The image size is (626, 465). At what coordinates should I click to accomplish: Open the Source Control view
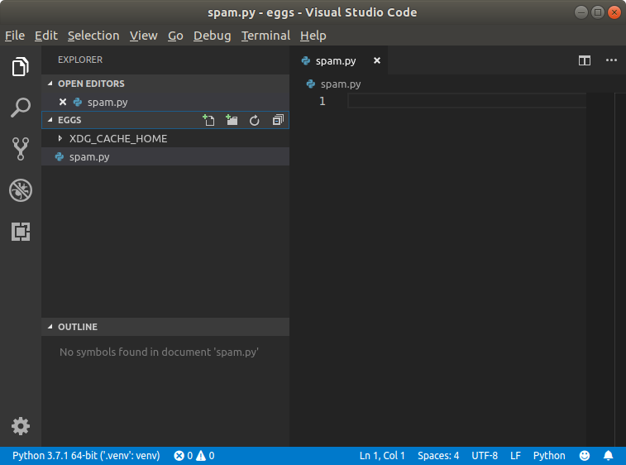(x=21, y=149)
